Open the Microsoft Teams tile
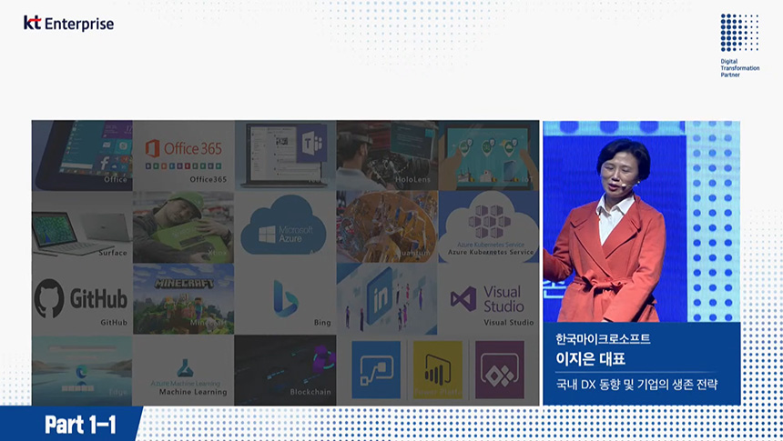Screen dimensions: 783x441 tap(285, 155)
